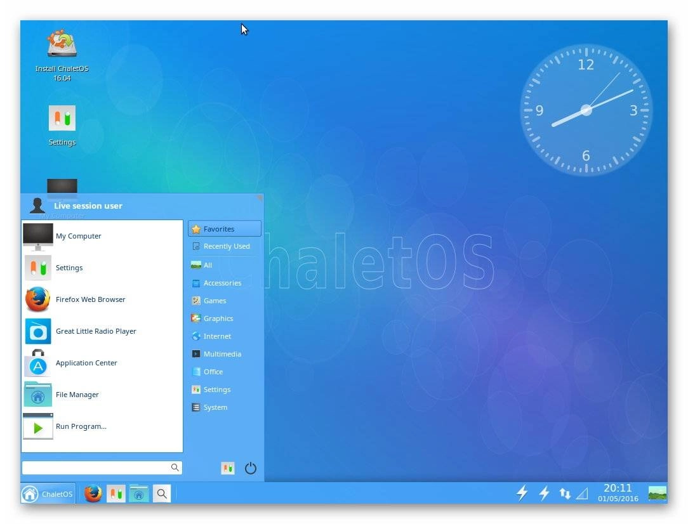Focus the application menu search field
The image size is (688, 524).
point(102,468)
